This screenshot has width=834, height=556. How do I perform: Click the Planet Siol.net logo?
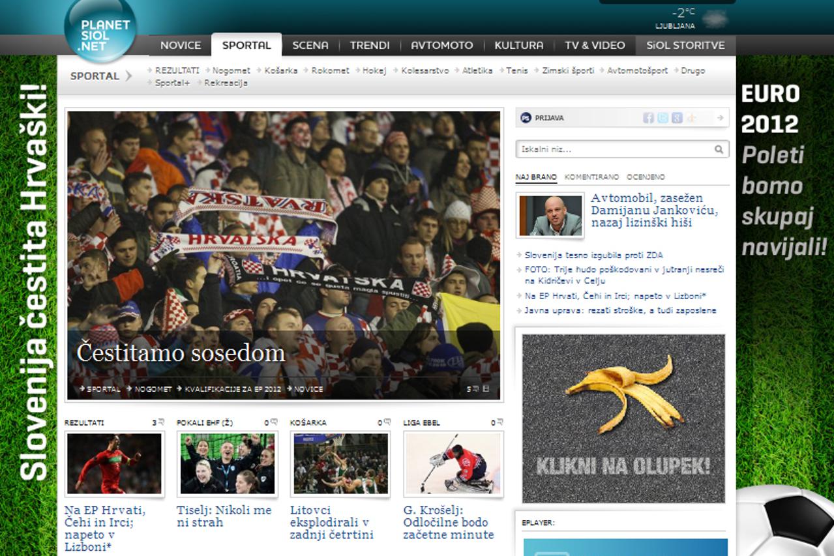pos(100,29)
